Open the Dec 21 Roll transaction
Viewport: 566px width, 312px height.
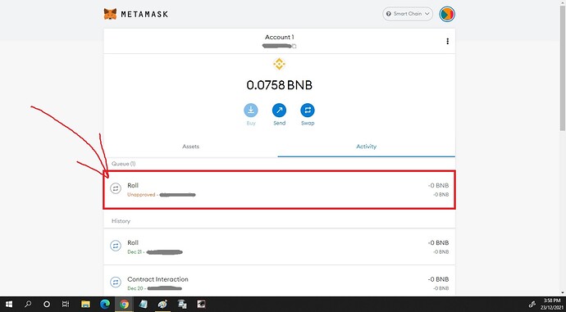tap(279, 246)
